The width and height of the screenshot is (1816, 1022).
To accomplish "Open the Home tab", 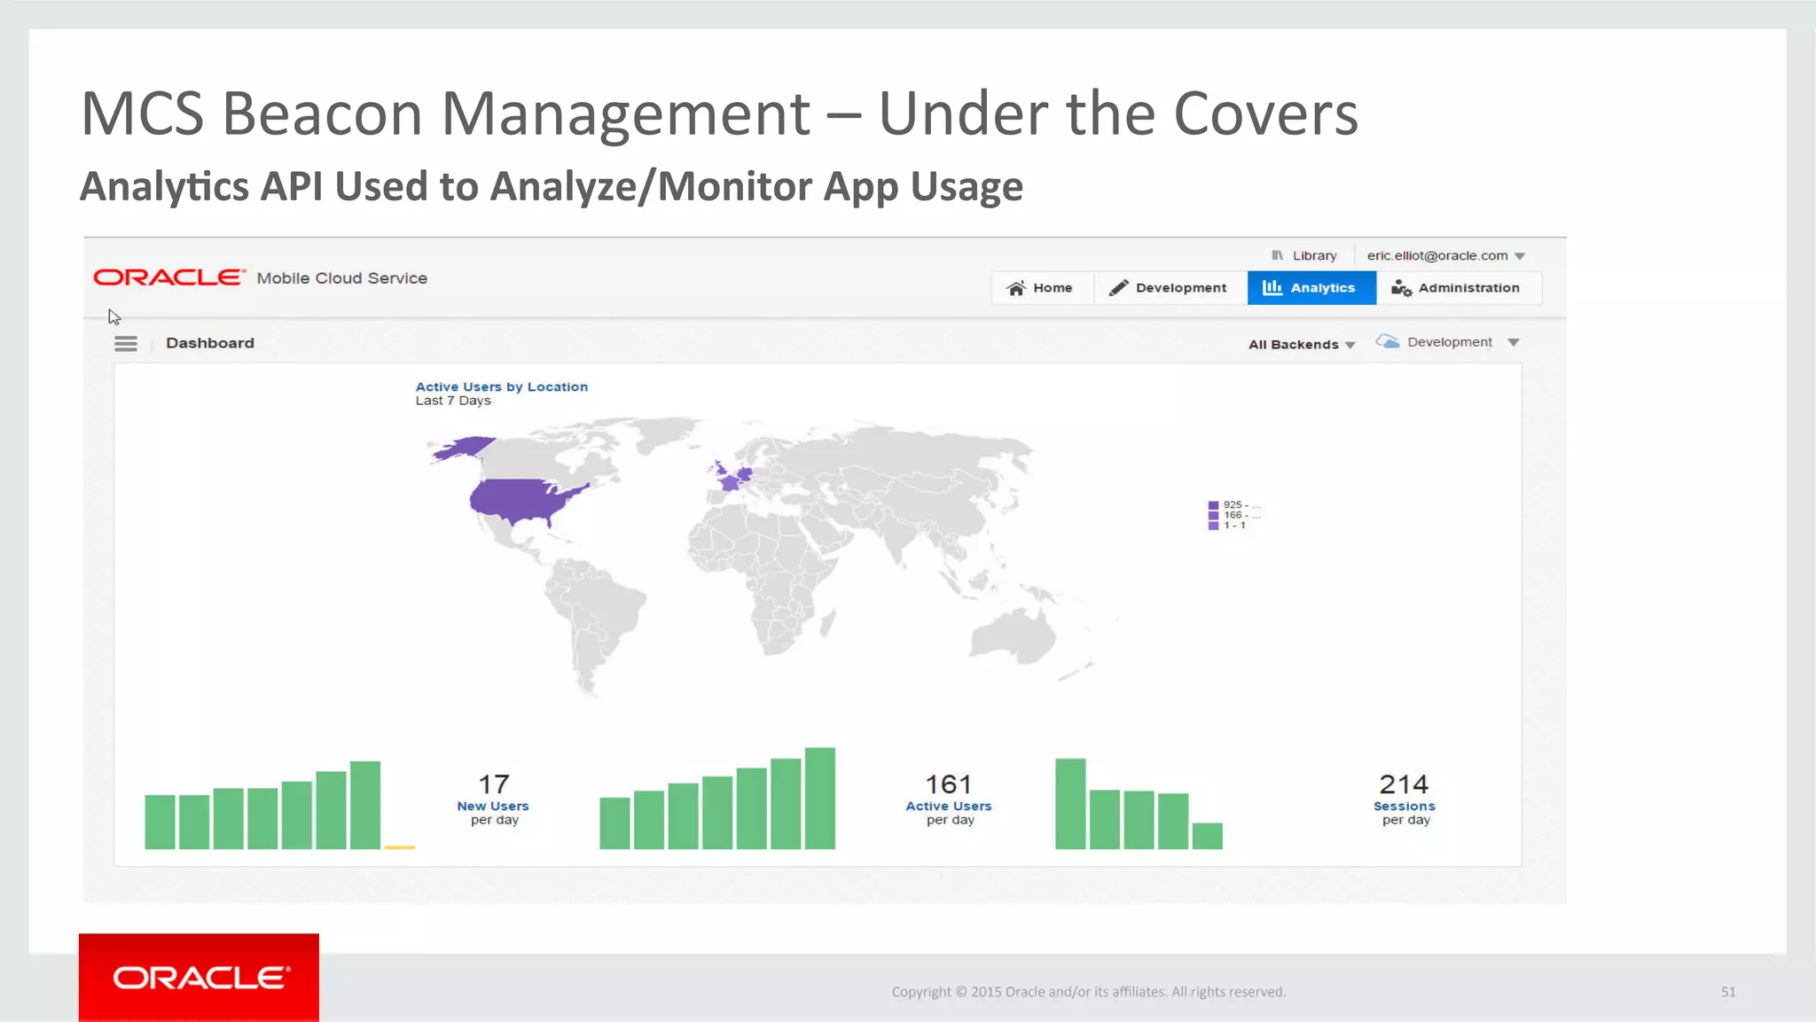I will 1042,288.
